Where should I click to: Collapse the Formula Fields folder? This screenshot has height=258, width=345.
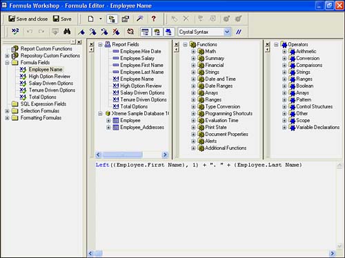[x=7, y=63]
